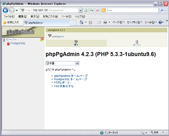Open the 表示(V) menu
The height and width of the screenshot is (136, 169).
coord(35,17)
